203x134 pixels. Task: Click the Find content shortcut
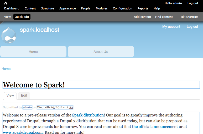pyautogui.click(x=164, y=17)
